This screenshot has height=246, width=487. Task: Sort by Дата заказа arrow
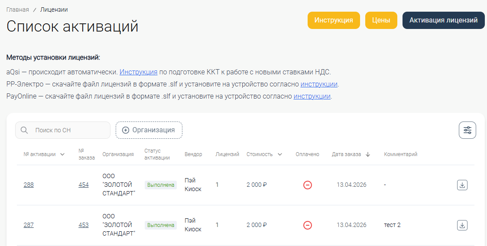[x=368, y=154]
